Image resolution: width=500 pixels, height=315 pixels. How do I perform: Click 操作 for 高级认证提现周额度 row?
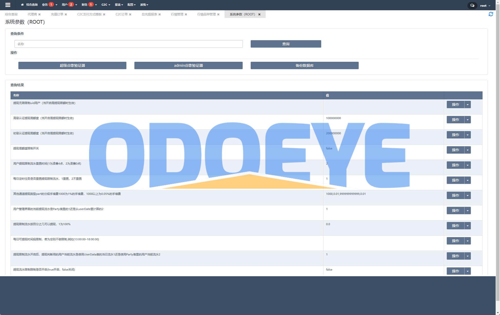tap(455, 120)
